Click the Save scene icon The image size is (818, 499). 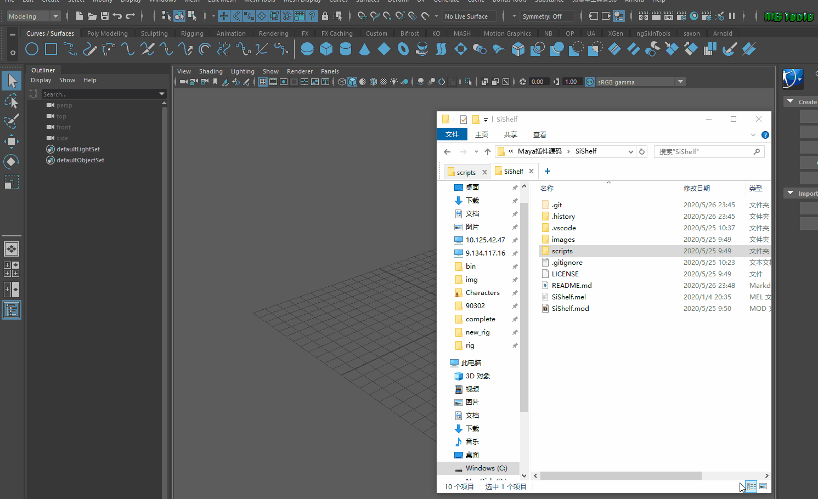coord(104,16)
